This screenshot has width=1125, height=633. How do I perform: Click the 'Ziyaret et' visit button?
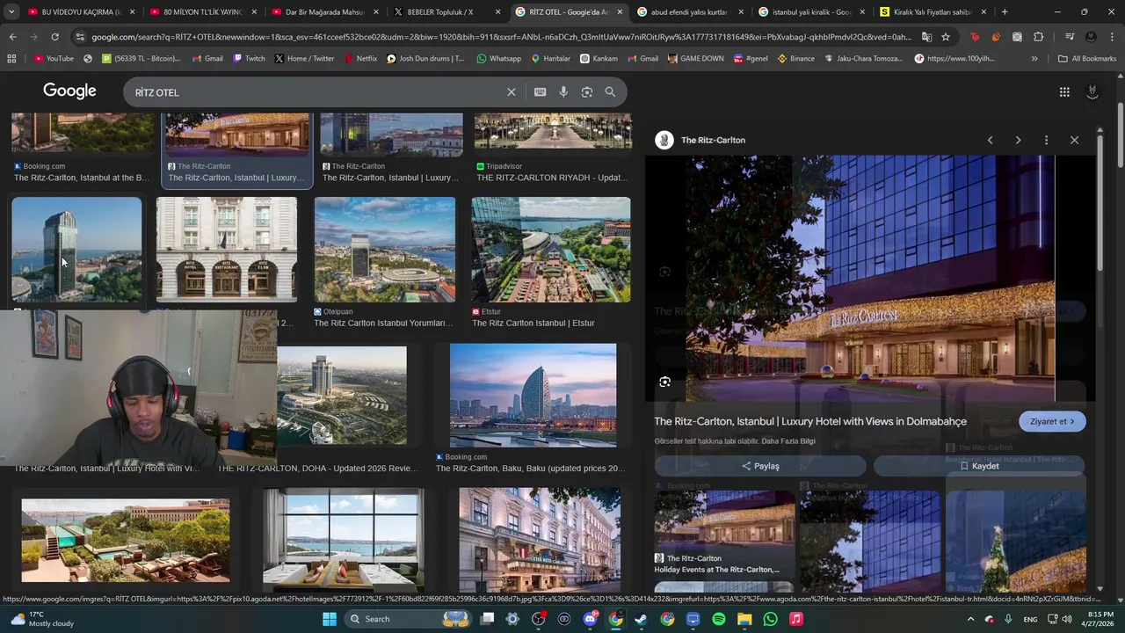1052,421
